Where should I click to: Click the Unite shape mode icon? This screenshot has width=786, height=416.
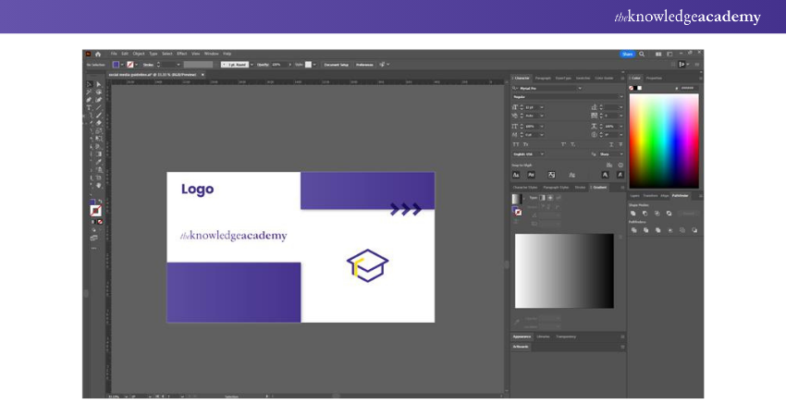634,213
